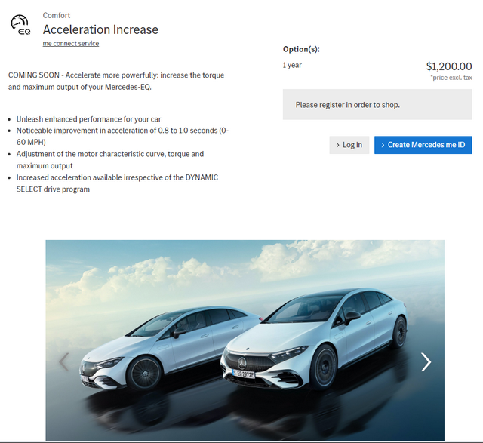Click 'Unleash enhanced performance for your car' bullet
The height and width of the screenshot is (443, 483).
pyautogui.click(x=89, y=119)
